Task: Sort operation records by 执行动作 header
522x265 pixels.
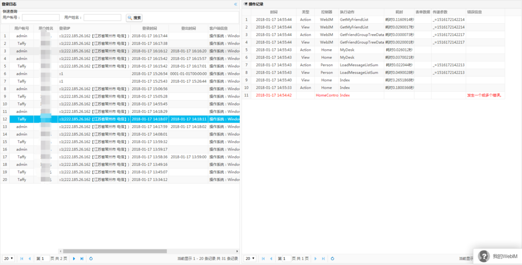Action: (361, 12)
